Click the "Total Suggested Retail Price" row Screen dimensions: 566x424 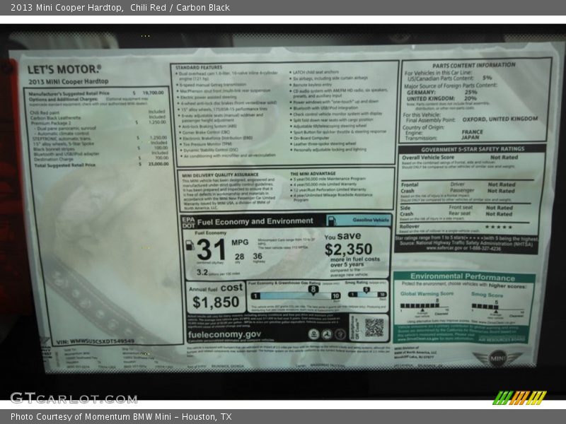point(102,165)
